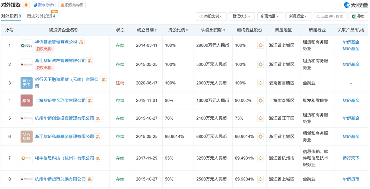Screen dimensions: 370x189
Task: Click the beneficiary target icon for 上海华侨黄金珠宝
Action: tap(260, 101)
